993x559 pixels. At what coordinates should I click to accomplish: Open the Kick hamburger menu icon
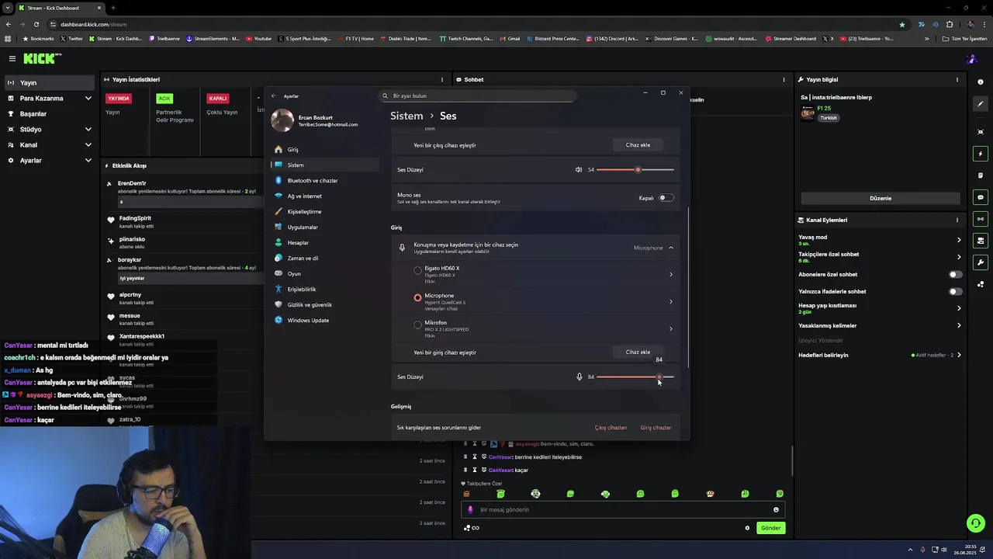pos(12,58)
